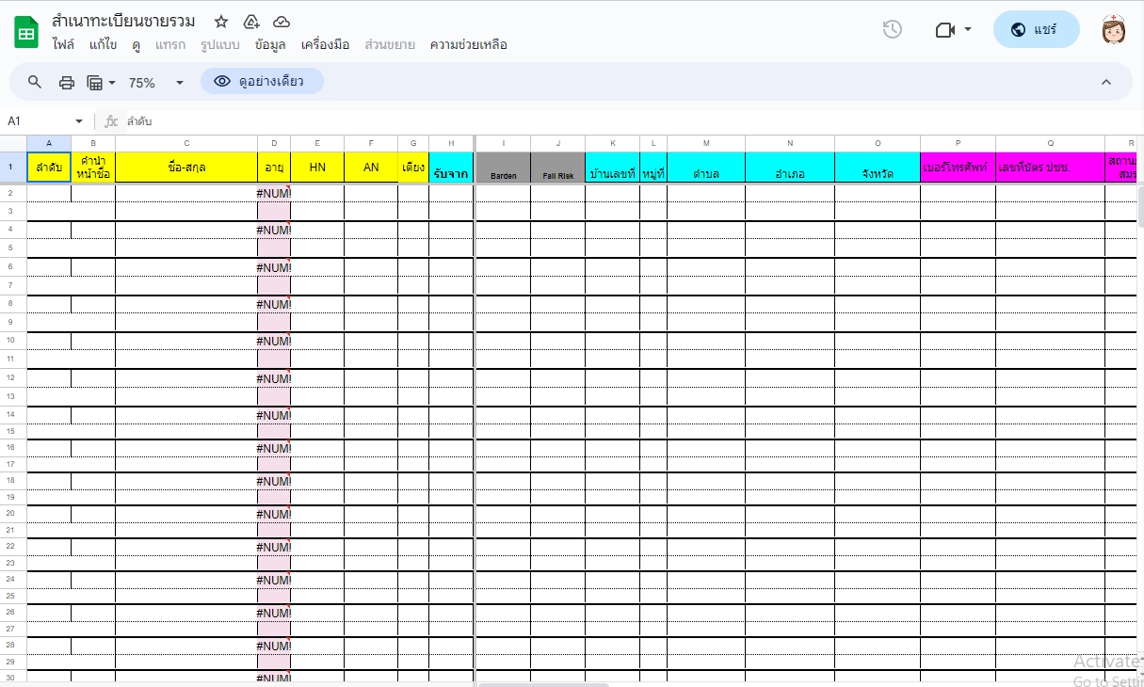Collapse the toolbar with chevron arrow
The image size is (1144, 687).
[x=1106, y=82]
